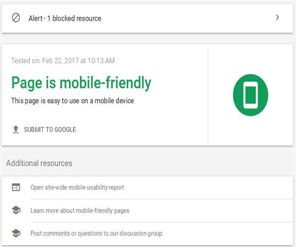296x247 pixels.
Task: Open the Alert - 1 blocked resource row
Action: 147,18
